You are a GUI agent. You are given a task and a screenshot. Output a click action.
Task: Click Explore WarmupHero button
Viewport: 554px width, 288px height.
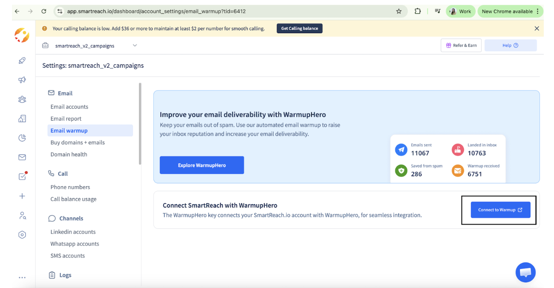202,165
